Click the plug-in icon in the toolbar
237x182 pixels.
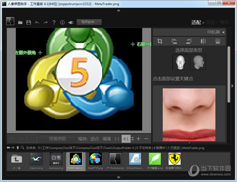click(x=71, y=22)
